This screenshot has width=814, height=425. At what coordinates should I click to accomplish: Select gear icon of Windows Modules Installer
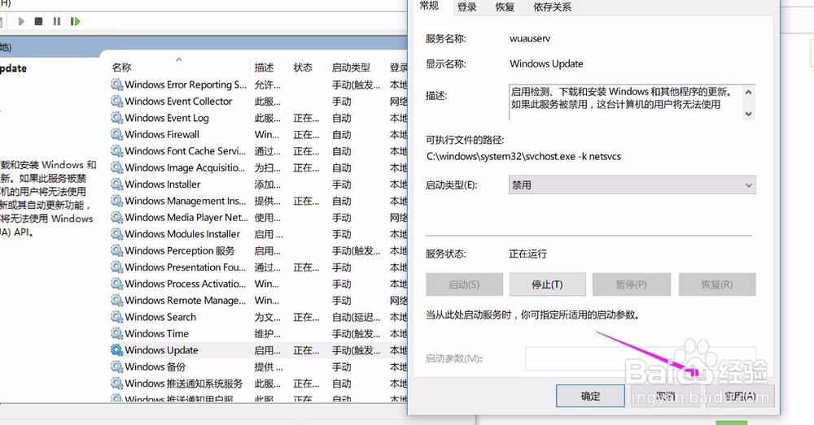pyautogui.click(x=116, y=234)
